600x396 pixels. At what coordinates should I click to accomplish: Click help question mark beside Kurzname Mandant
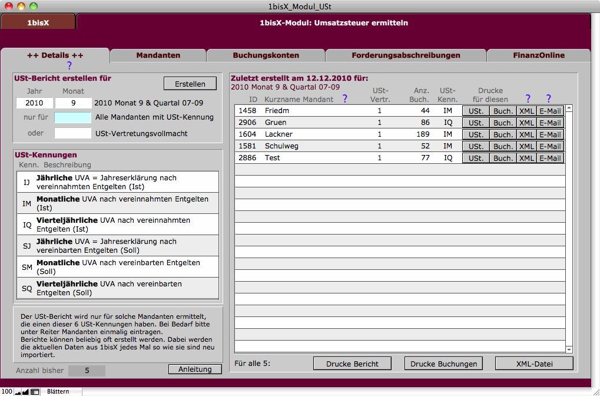click(x=345, y=98)
